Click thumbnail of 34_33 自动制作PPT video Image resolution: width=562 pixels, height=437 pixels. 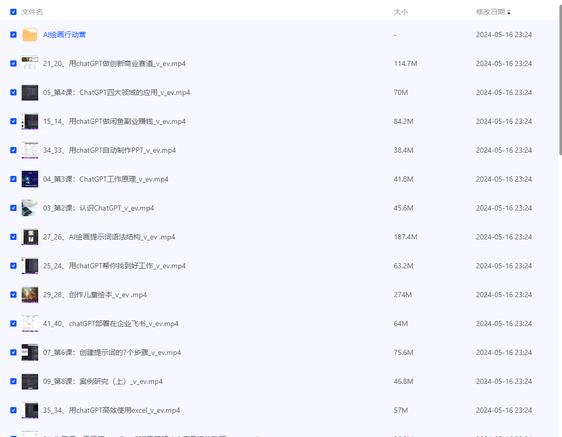point(30,151)
